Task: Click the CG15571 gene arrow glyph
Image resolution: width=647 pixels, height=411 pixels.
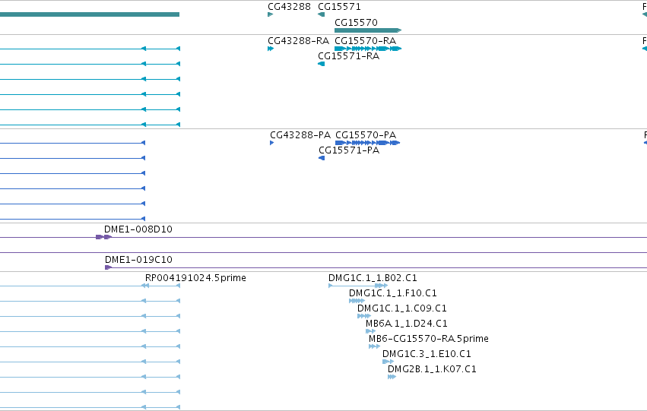Action: (x=321, y=14)
